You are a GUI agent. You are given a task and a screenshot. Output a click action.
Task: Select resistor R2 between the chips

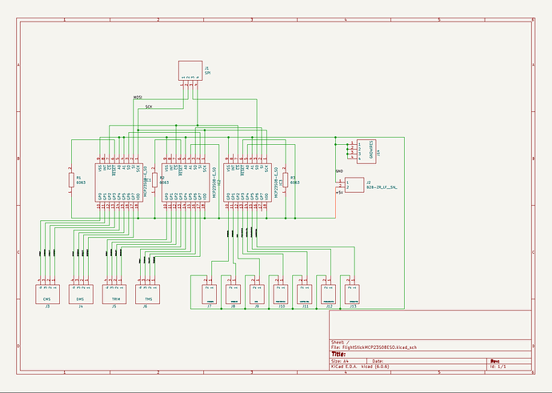154,180
